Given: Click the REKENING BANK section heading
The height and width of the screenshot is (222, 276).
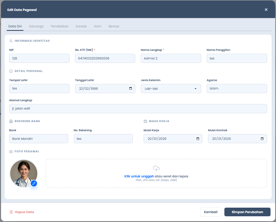Looking at the screenshot, I should pyautogui.click(x=27, y=121).
